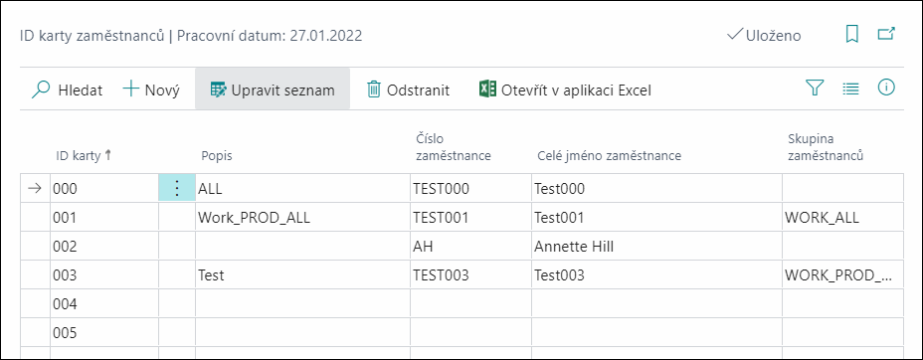The height and width of the screenshot is (360, 923).
Task: Click the Číslo zaměstnance column header
Action: tap(453, 147)
